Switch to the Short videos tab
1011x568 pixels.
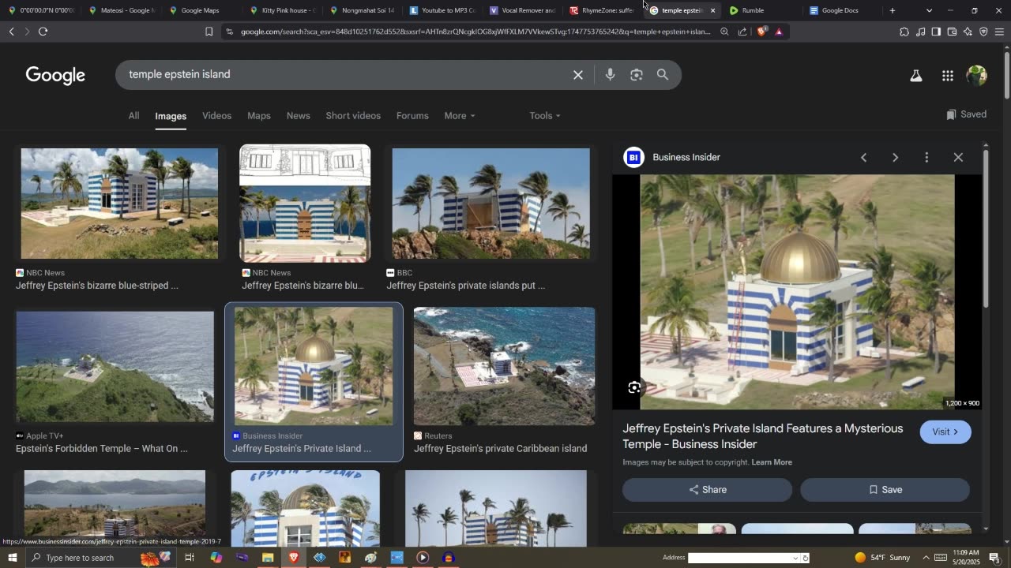353,116
